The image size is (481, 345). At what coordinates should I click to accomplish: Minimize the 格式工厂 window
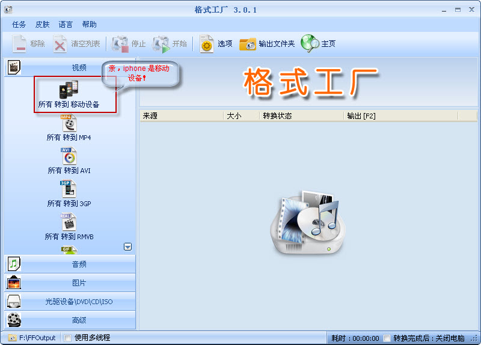point(444,10)
